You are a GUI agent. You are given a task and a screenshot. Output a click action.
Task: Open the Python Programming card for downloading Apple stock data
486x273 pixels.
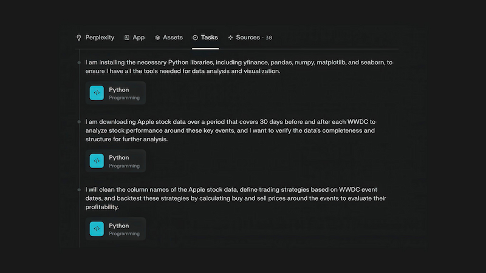pyautogui.click(x=115, y=161)
